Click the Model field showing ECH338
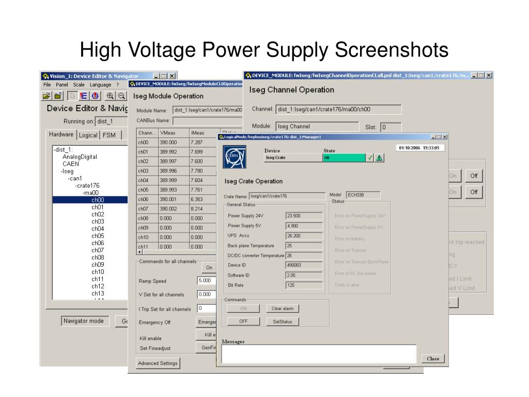The image size is (529, 397). coord(363,195)
